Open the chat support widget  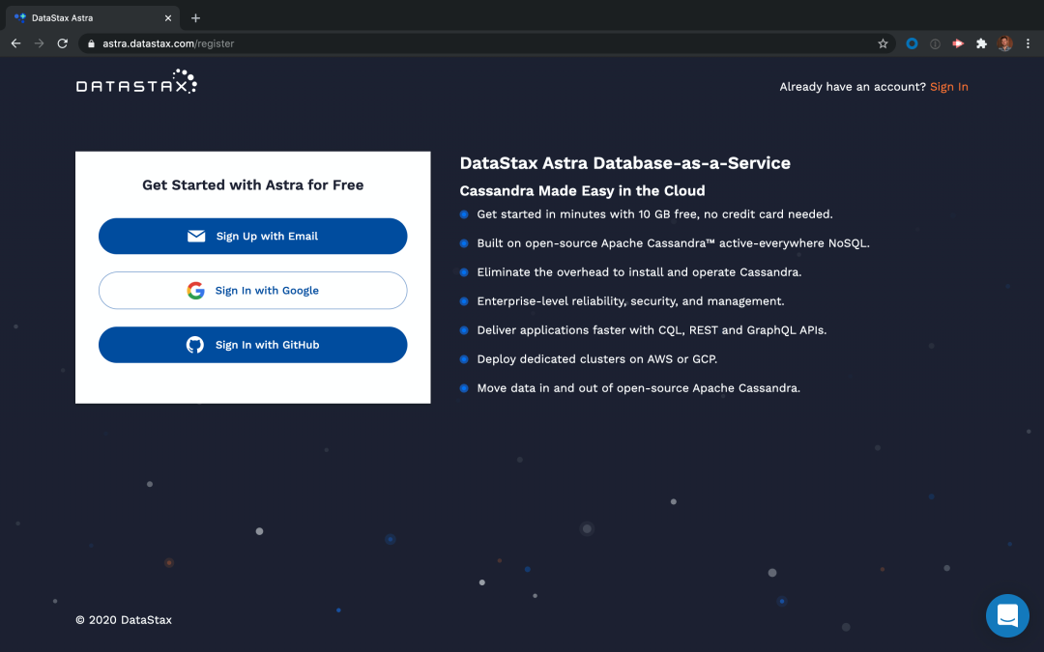click(1006, 615)
